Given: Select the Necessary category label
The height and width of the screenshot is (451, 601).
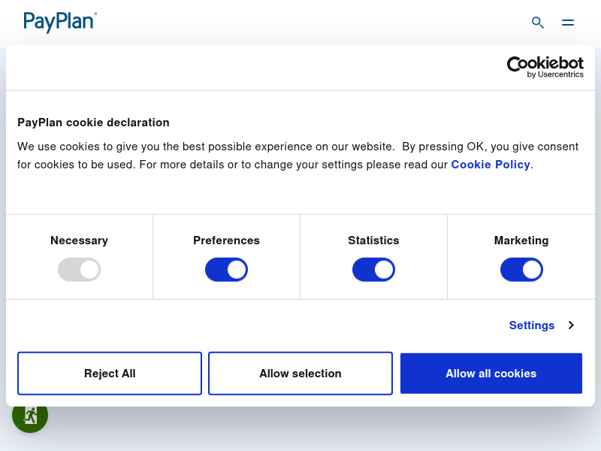Looking at the screenshot, I should click(80, 241).
